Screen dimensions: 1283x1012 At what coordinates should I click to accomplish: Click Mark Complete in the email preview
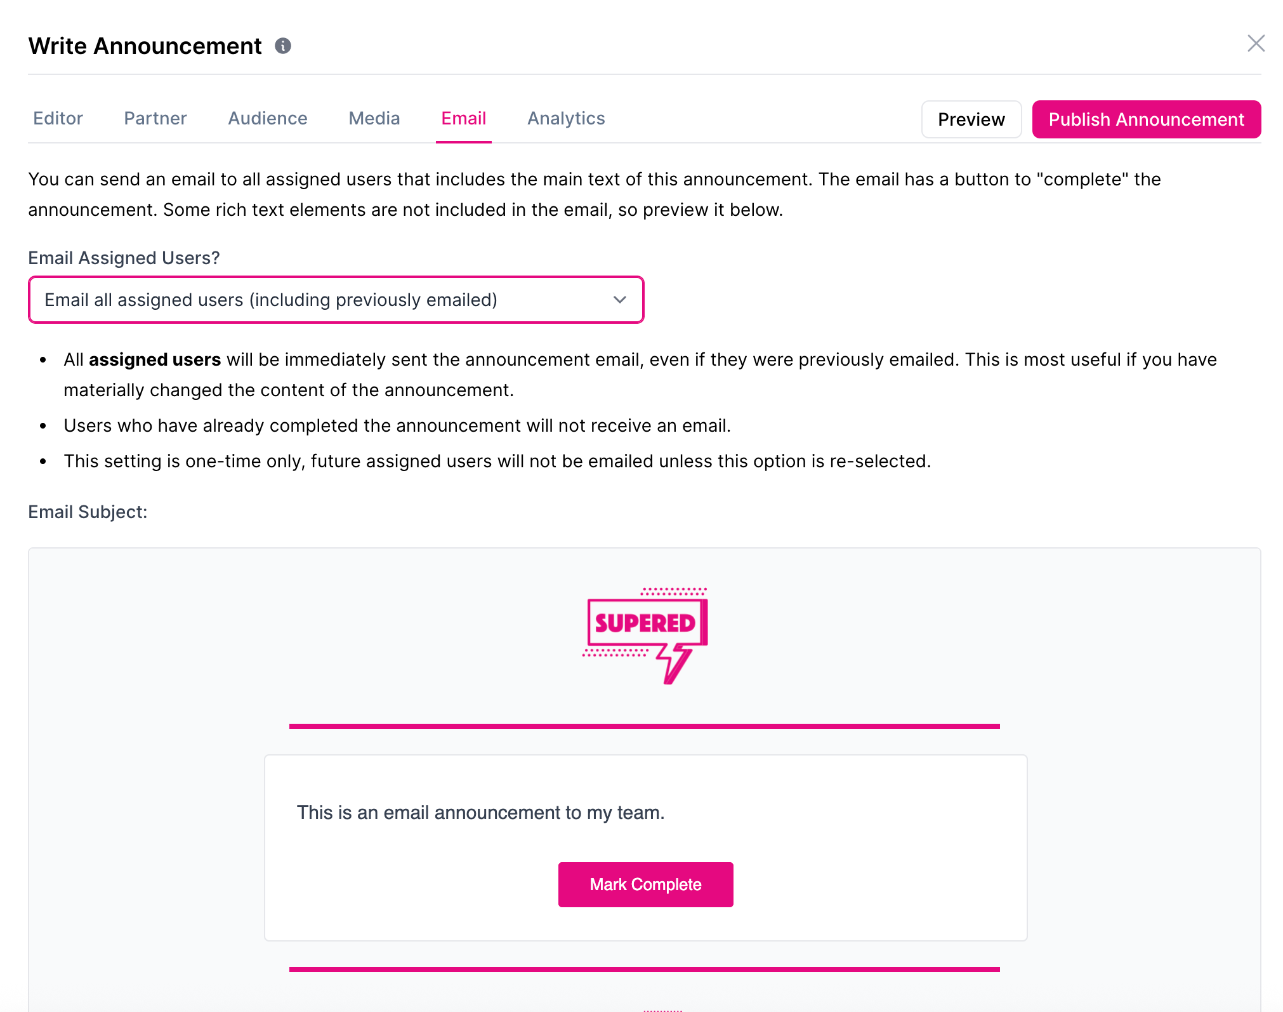(645, 884)
